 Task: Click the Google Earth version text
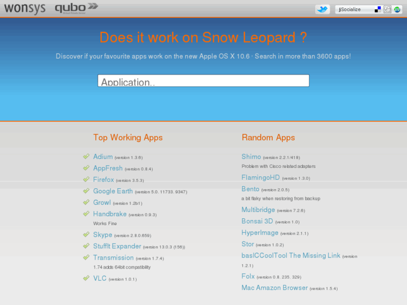(x=161, y=192)
